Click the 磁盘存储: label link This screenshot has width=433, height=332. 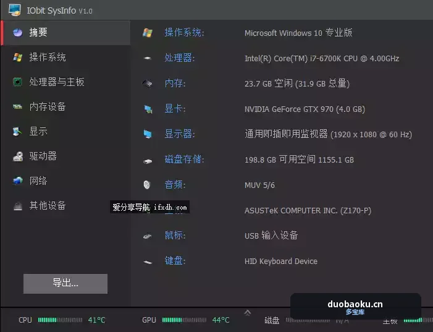click(184, 160)
